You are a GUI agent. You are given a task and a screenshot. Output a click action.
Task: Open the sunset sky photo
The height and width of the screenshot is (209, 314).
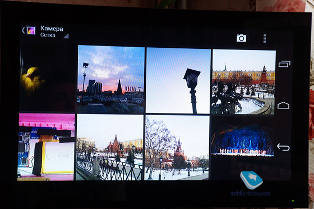tap(111, 79)
